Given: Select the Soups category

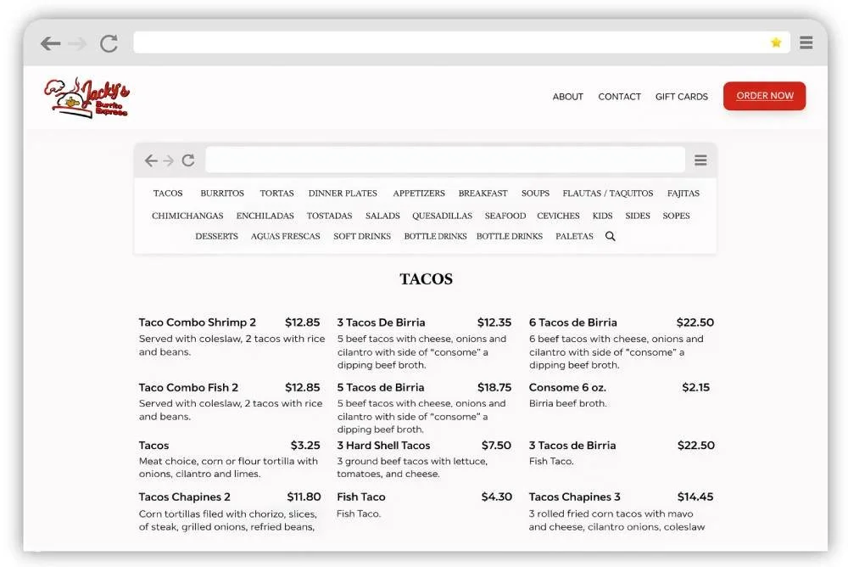Looking at the screenshot, I should click(535, 194).
